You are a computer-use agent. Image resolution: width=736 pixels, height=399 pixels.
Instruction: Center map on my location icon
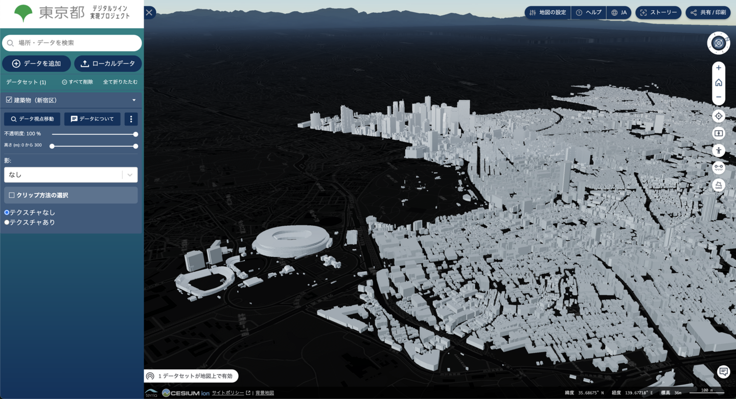tap(719, 116)
